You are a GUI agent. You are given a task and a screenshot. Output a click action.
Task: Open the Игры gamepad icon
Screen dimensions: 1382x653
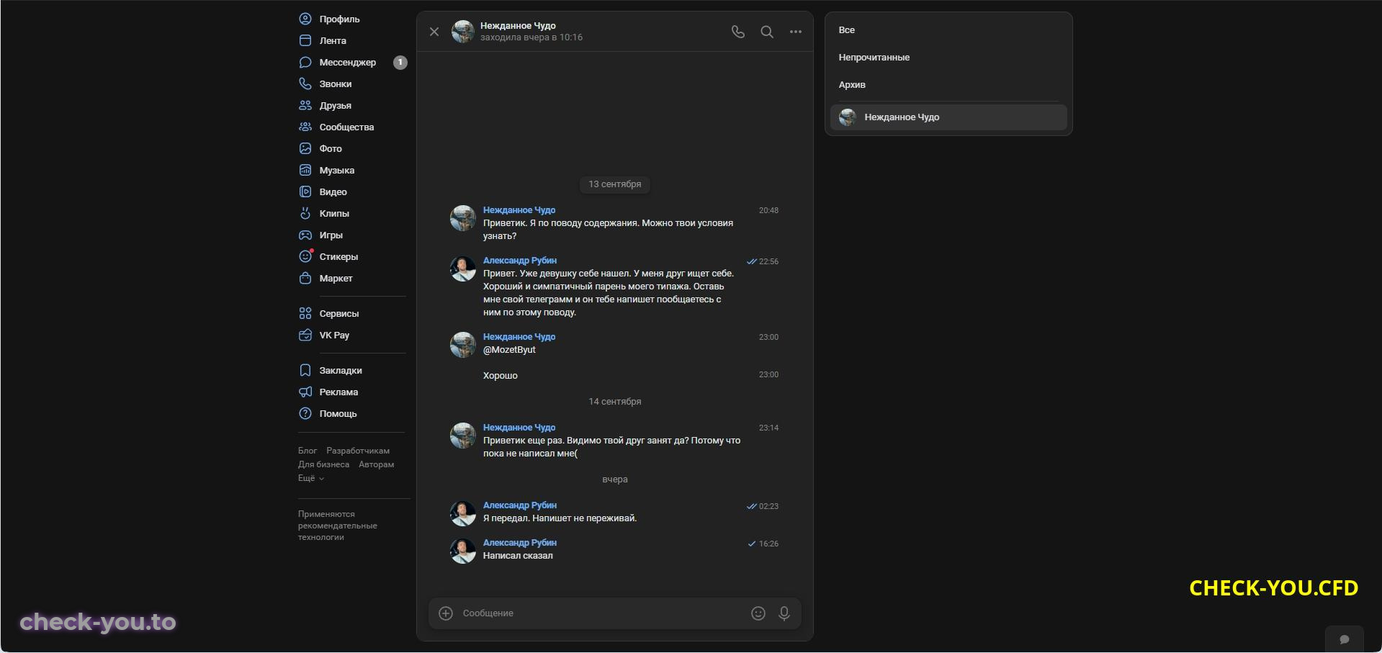tap(305, 235)
